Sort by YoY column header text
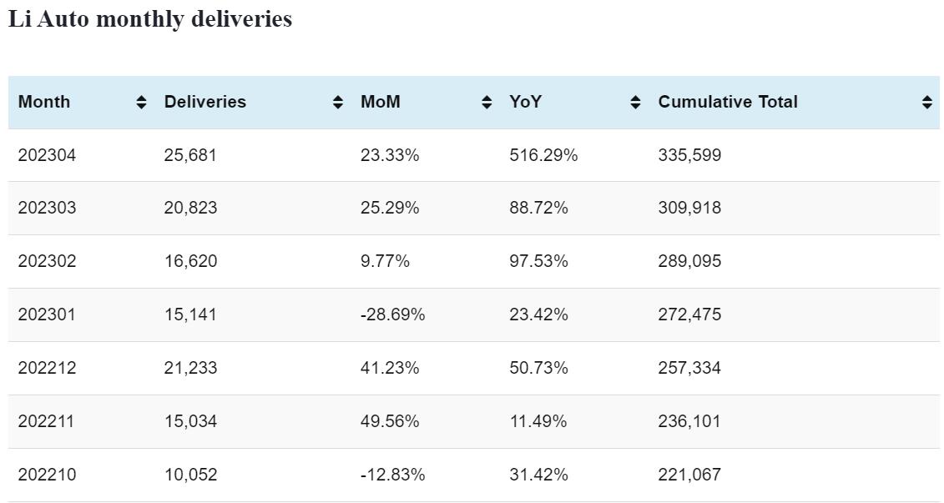Image resolution: width=944 pixels, height=503 pixels. 526,102
